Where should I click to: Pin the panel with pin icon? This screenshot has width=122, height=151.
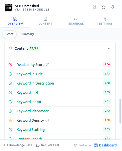(113, 7)
